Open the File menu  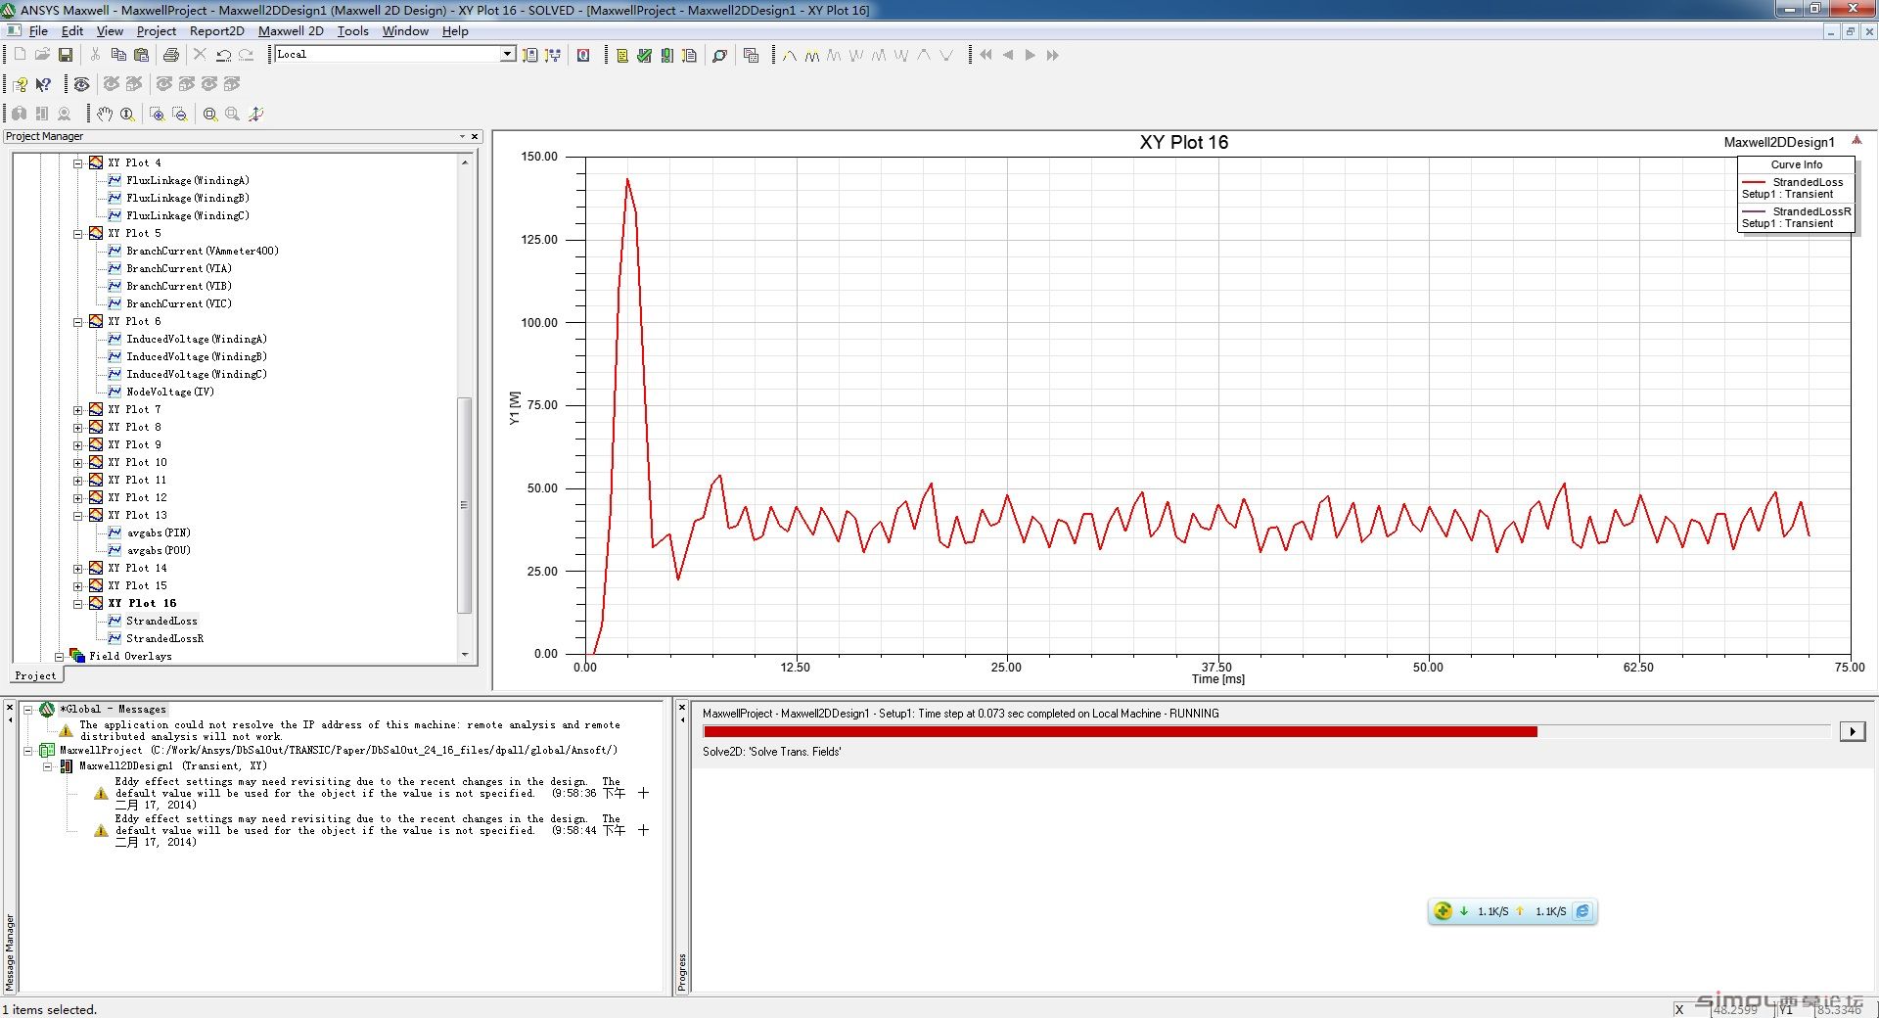[38, 31]
